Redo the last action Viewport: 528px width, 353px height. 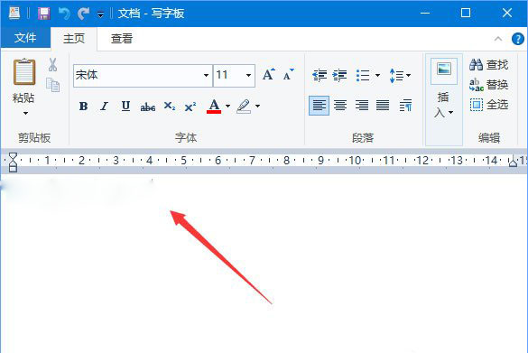click(x=83, y=14)
